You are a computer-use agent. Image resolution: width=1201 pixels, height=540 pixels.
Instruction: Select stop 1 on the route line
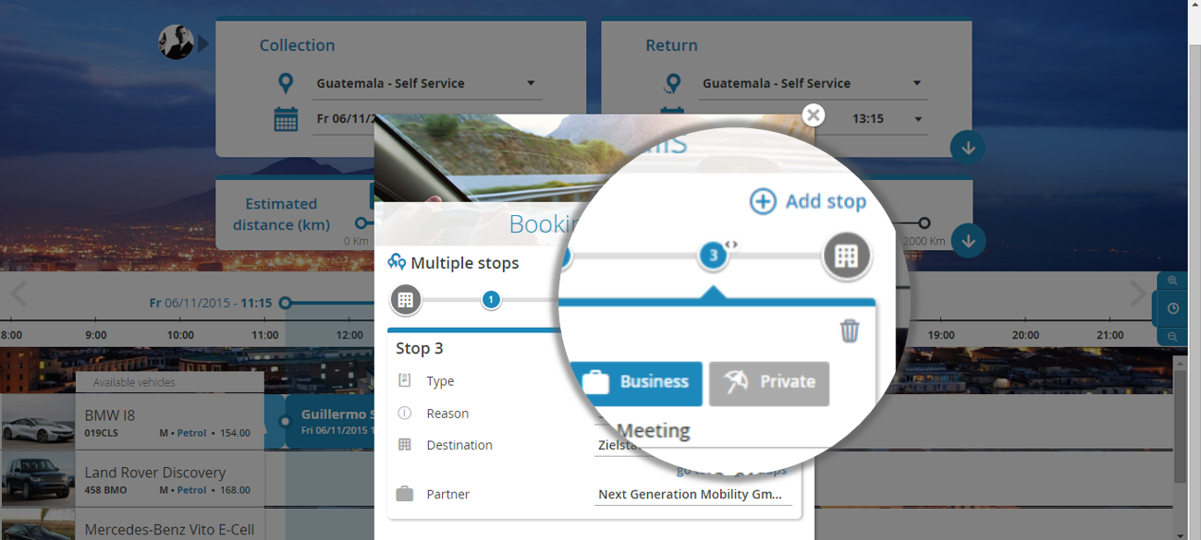click(491, 299)
